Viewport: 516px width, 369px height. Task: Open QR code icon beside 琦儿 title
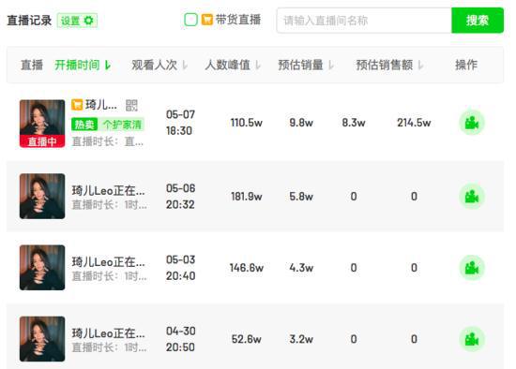(x=131, y=105)
